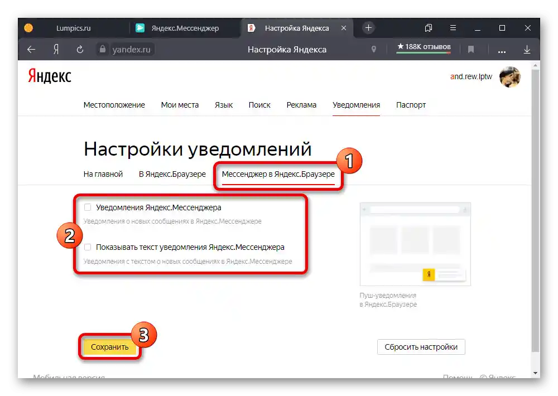Go back with the browser back arrow
Viewport: 558px width, 396px height.
click(31, 50)
